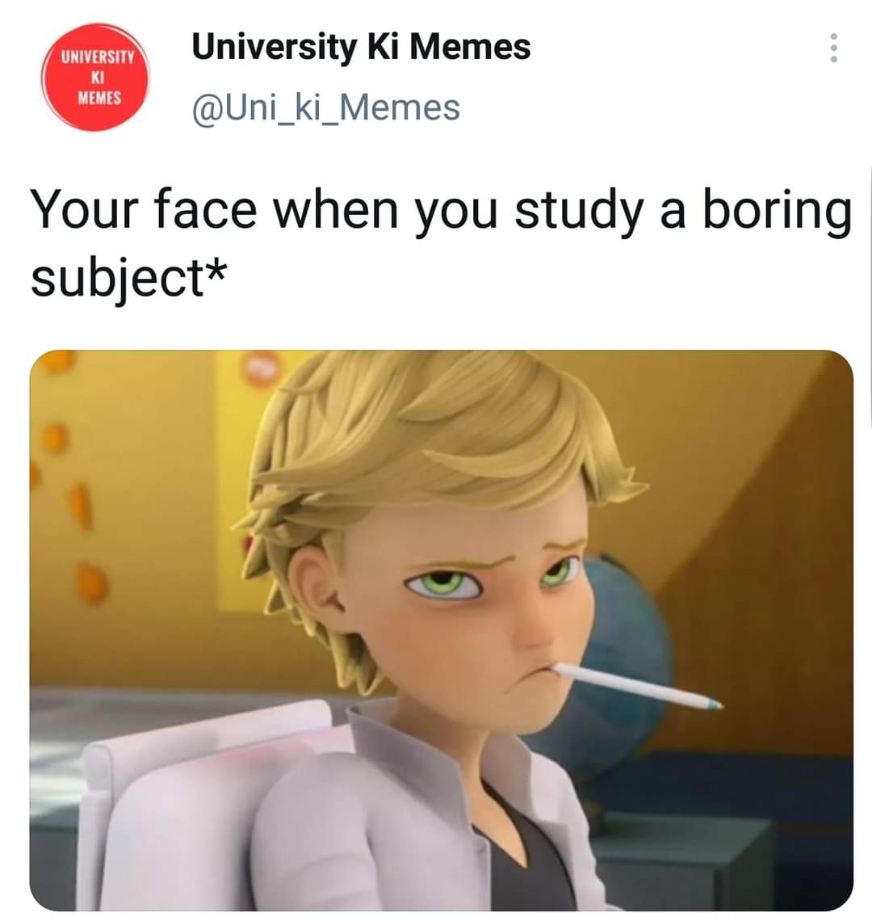Click the word UNIVERSITY inside the avatar
Viewport: 872px width, 917px height.
coord(99,57)
